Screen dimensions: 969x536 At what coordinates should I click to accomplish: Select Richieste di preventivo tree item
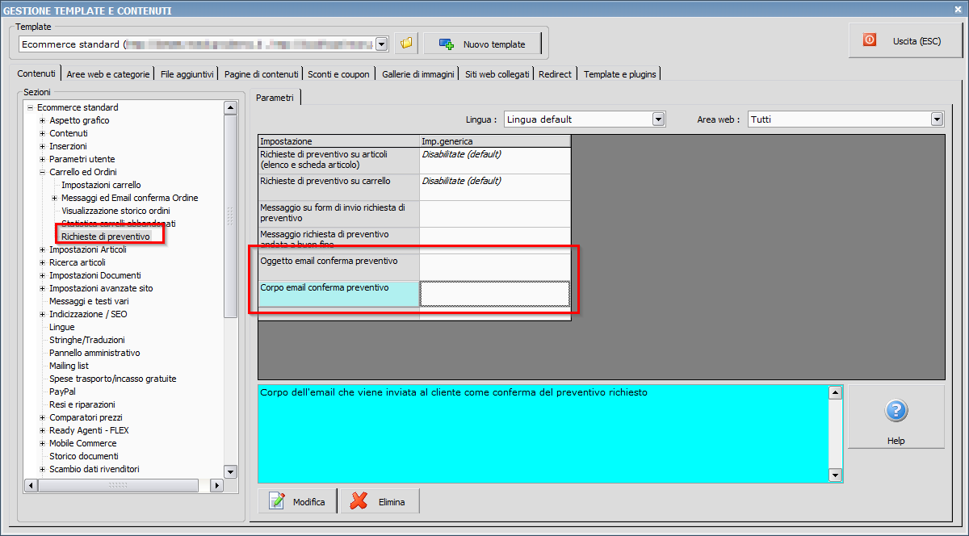[x=106, y=237]
